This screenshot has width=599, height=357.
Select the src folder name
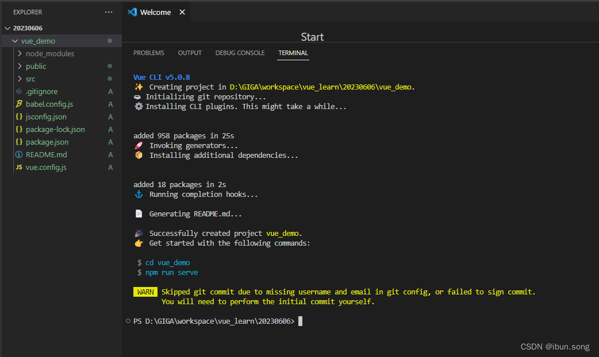(30, 79)
